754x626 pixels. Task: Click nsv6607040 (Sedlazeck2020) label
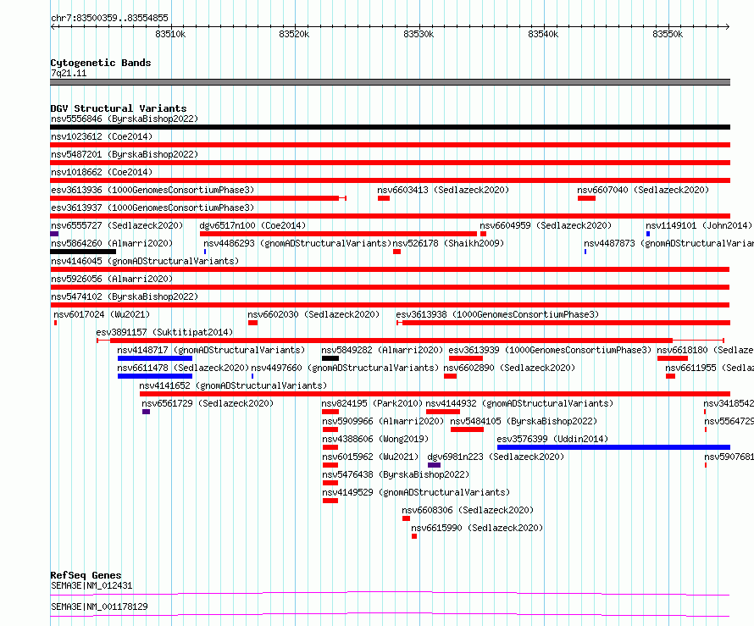643,190
